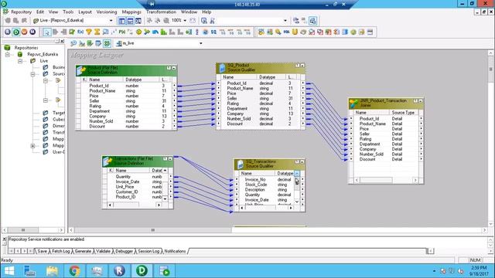Select the Targets folder in Navigator tree

53,113
